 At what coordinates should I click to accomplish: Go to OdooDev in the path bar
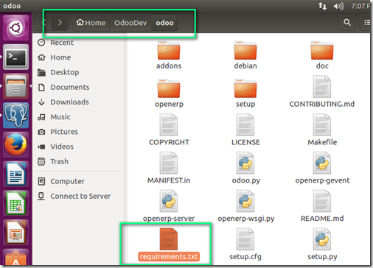pyautogui.click(x=130, y=23)
